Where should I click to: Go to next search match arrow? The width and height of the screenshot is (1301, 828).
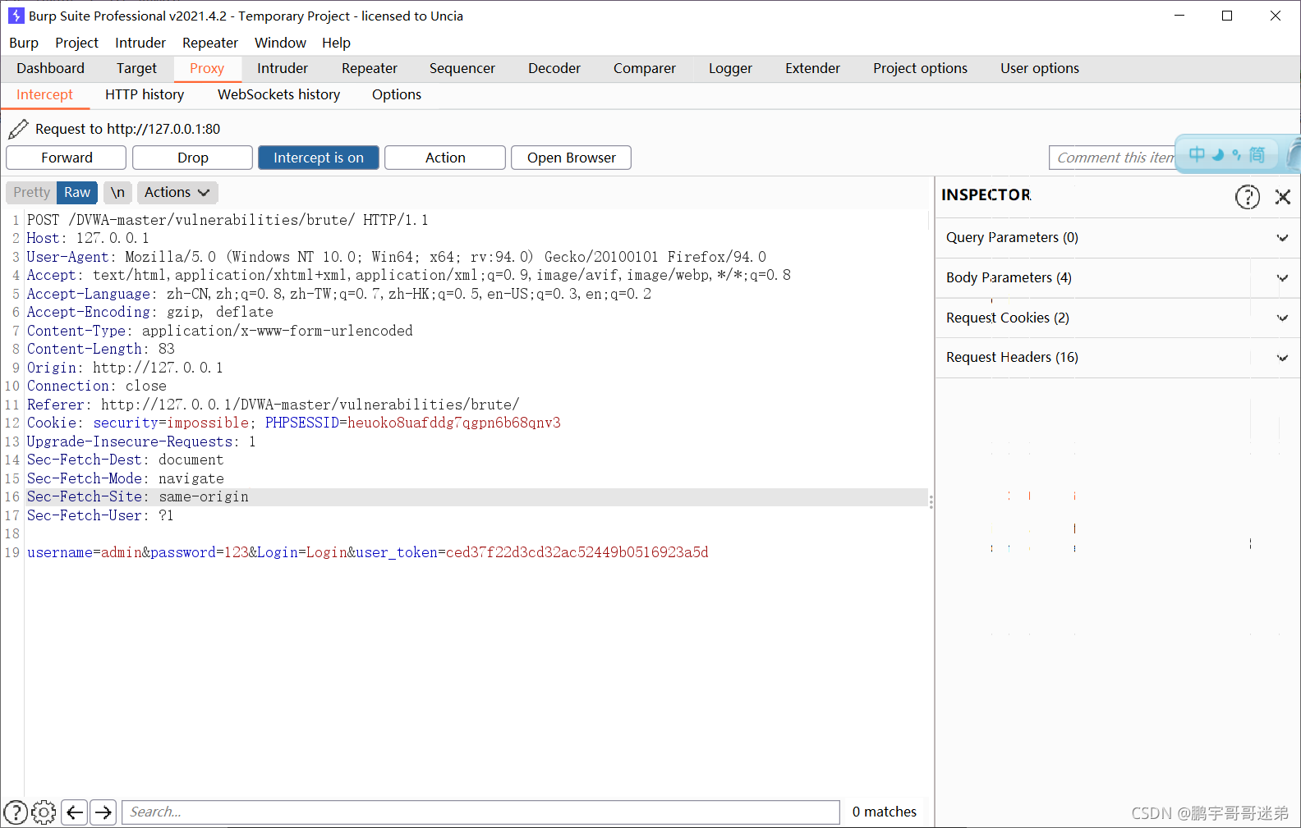pyautogui.click(x=103, y=812)
